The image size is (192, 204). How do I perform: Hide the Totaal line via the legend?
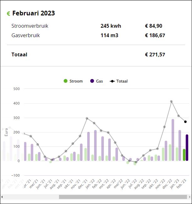pos(119,81)
